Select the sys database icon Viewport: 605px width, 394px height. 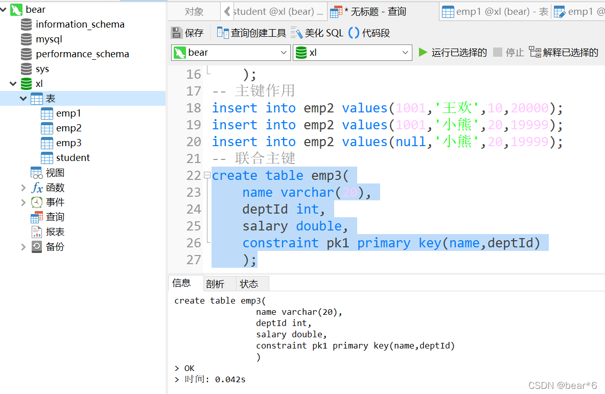(26, 68)
